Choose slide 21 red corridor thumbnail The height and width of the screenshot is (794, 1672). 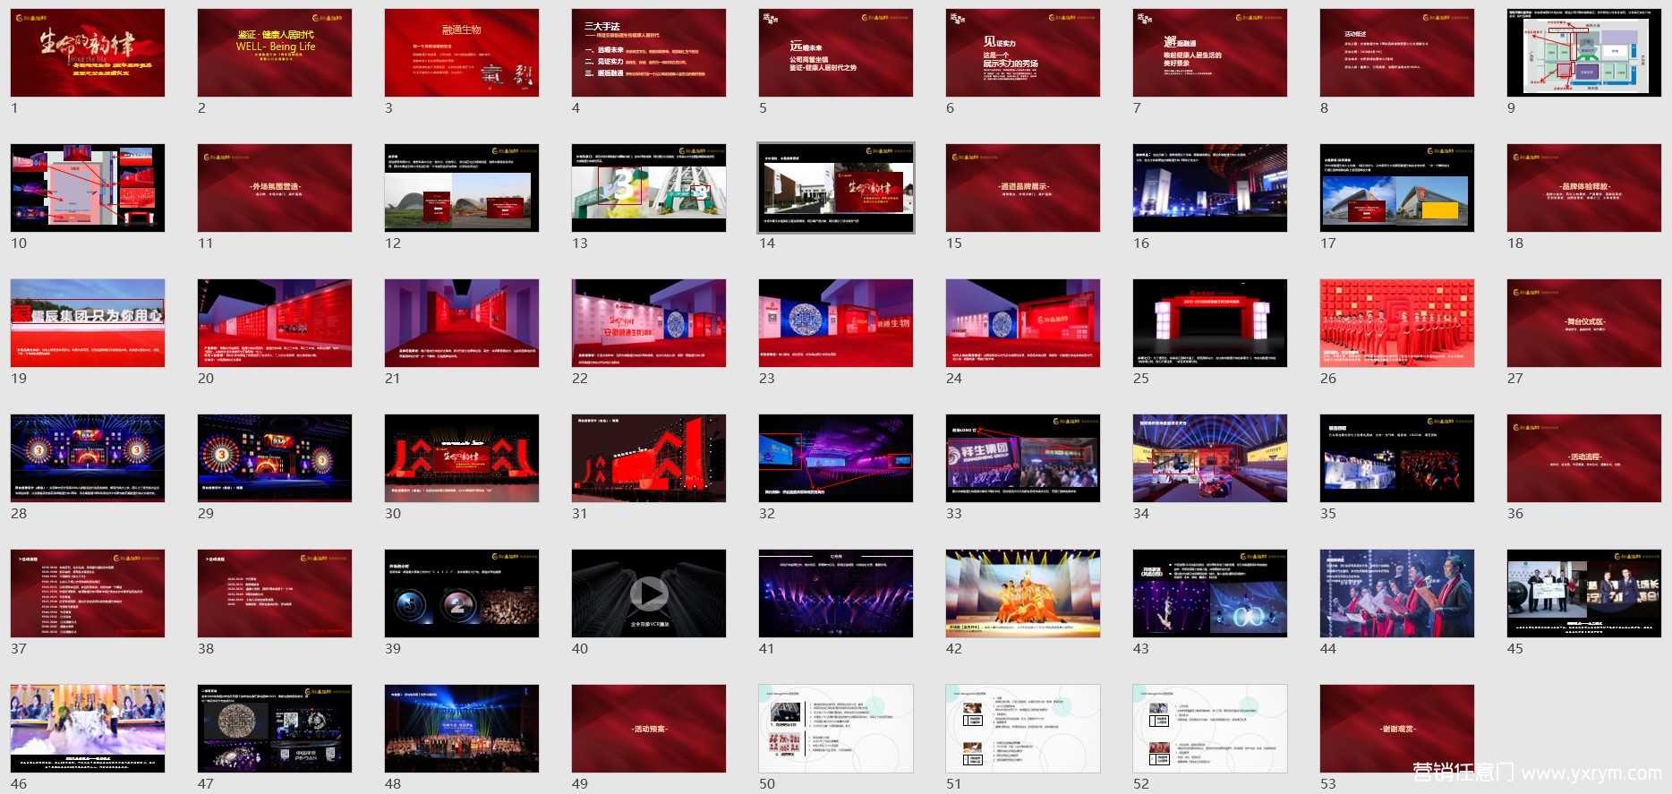462,323
